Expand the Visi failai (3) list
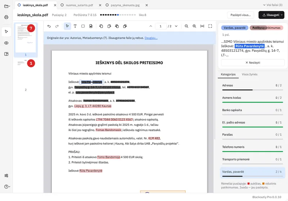 273,5
